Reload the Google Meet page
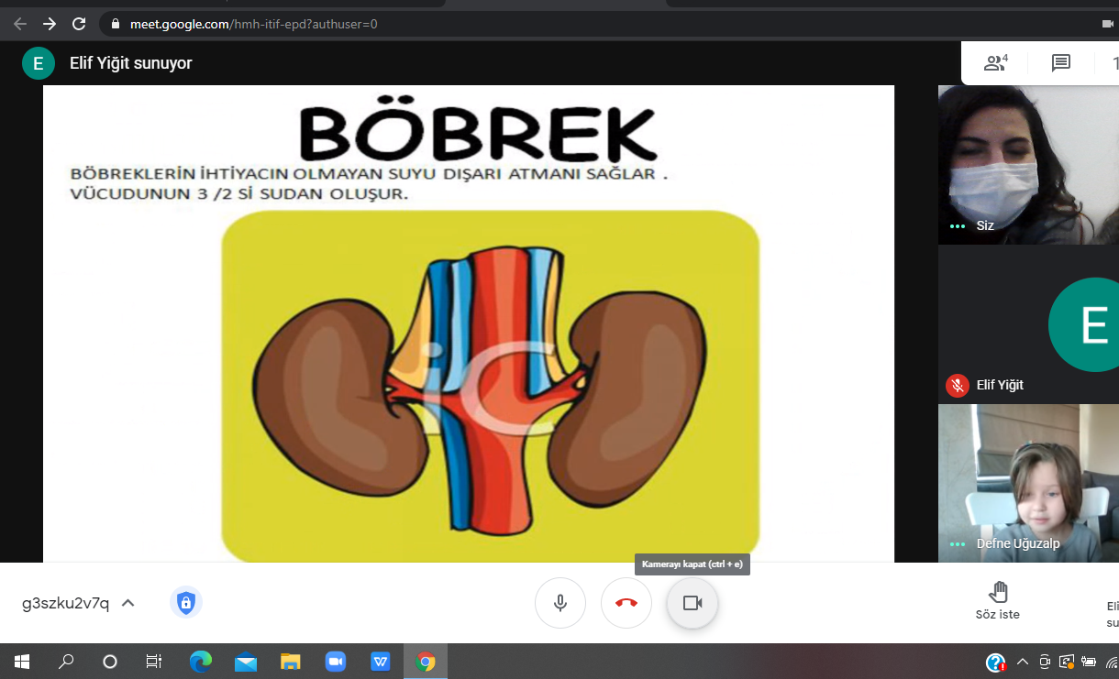1119x679 pixels. [79, 24]
